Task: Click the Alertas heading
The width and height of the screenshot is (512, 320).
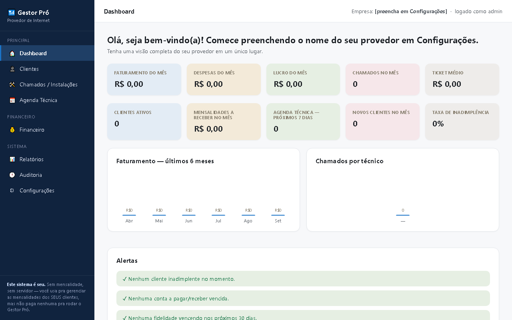Action: (x=127, y=260)
